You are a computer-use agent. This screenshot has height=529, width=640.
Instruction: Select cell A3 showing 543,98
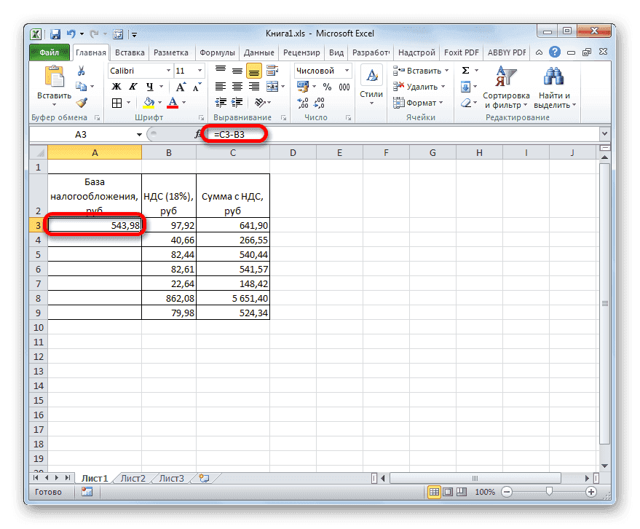coord(95,224)
